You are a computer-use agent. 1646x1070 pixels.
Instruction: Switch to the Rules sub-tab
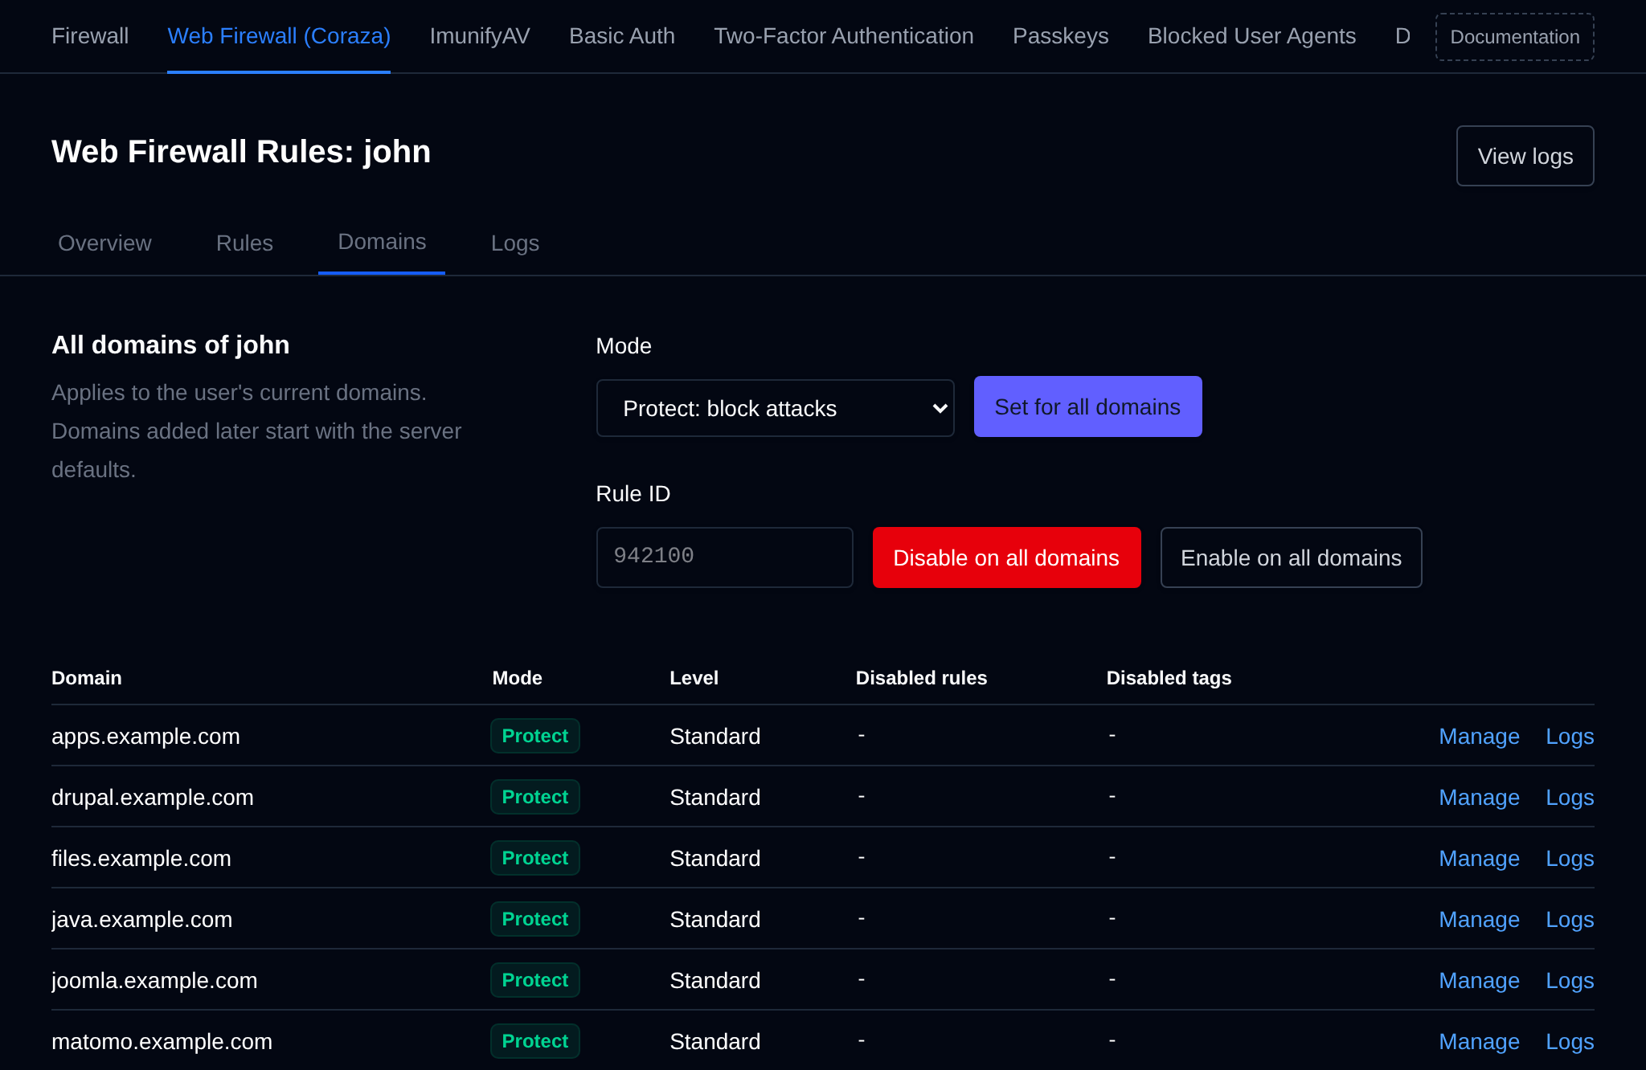point(244,243)
